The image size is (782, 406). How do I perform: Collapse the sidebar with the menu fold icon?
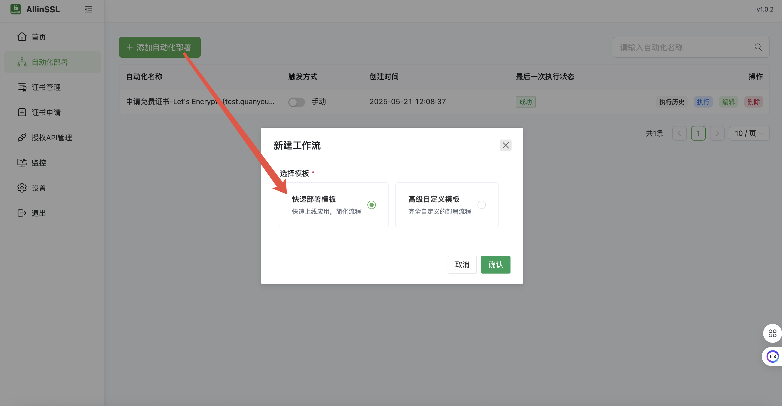point(88,9)
